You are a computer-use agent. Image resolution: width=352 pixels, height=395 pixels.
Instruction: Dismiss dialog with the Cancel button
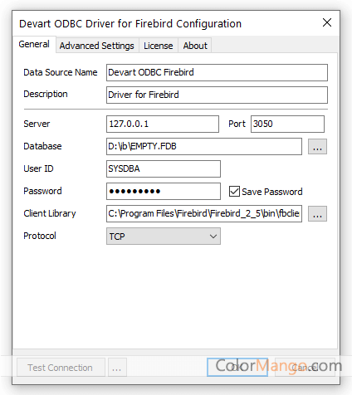coord(305,368)
